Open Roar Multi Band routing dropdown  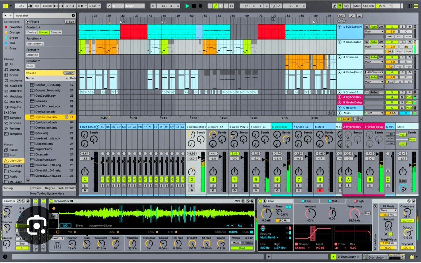tap(269, 237)
